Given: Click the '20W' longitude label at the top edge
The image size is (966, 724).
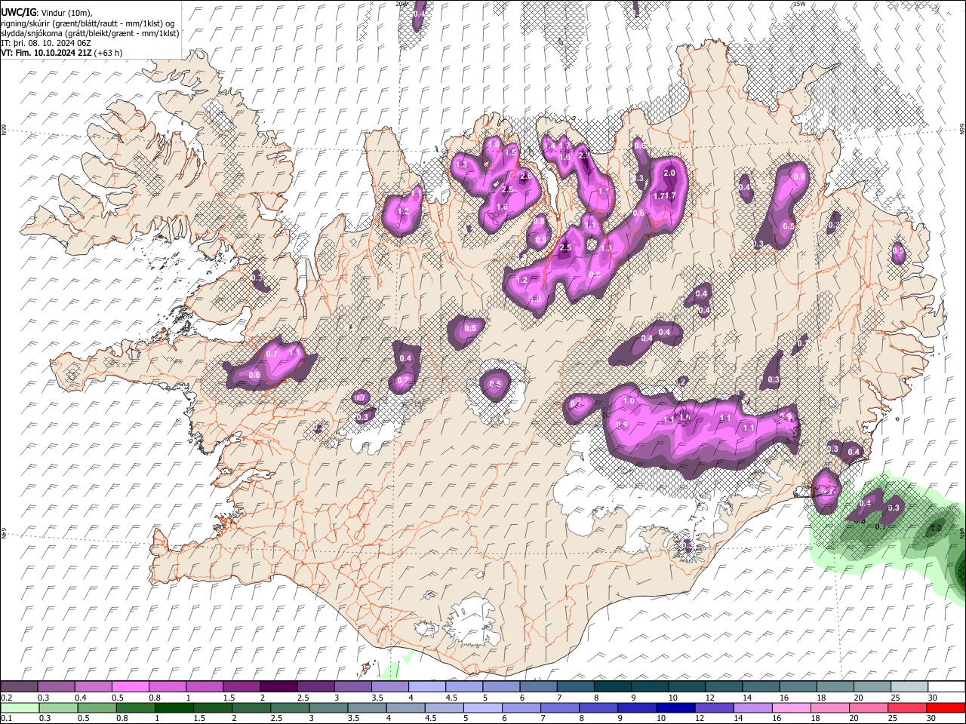Looking at the screenshot, I should [x=402, y=4].
